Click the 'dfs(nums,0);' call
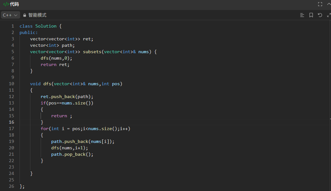 coord(56,58)
